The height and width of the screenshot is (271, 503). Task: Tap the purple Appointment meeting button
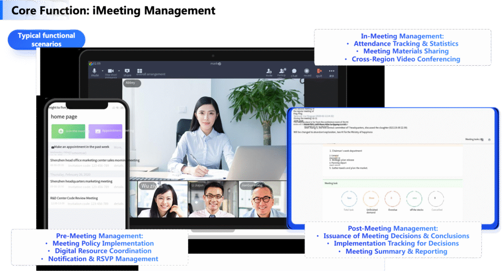pos(105,131)
